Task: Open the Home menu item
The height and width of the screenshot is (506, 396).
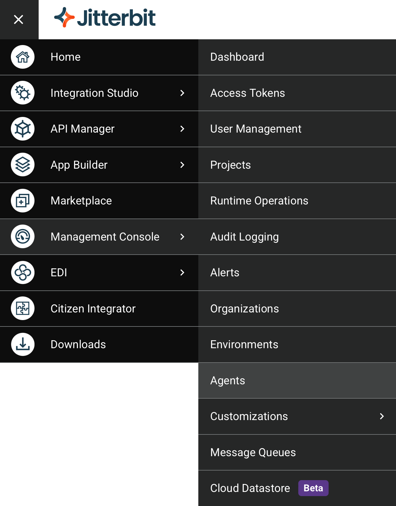Action: (x=99, y=57)
